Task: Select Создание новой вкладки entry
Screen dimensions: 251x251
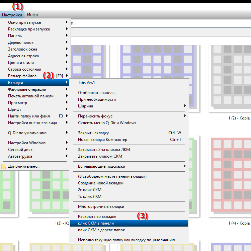Action: point(129,183)
